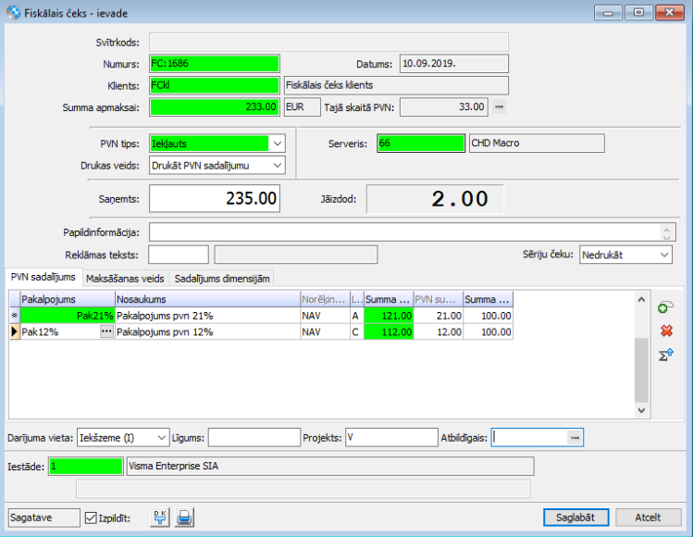Screen dimensions: 693x537
Task: Click the Saņemts field 235.00
Action: click(215, 199)
